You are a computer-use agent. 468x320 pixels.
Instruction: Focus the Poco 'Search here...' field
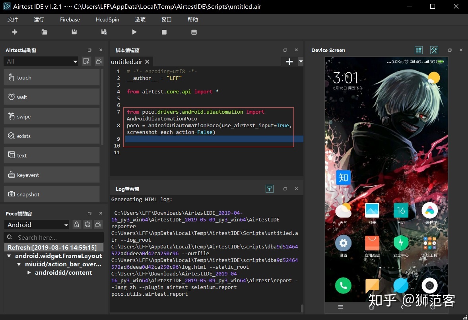pyautogui.click(x=54, y=237)
